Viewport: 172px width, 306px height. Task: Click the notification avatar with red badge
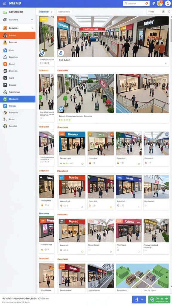[160, 3]
